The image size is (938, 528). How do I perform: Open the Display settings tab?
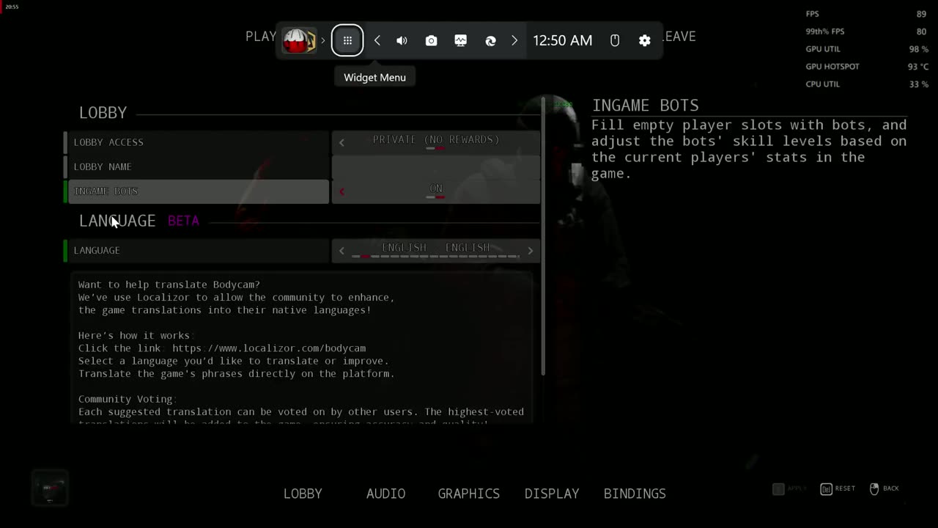[x=552, y=494]
